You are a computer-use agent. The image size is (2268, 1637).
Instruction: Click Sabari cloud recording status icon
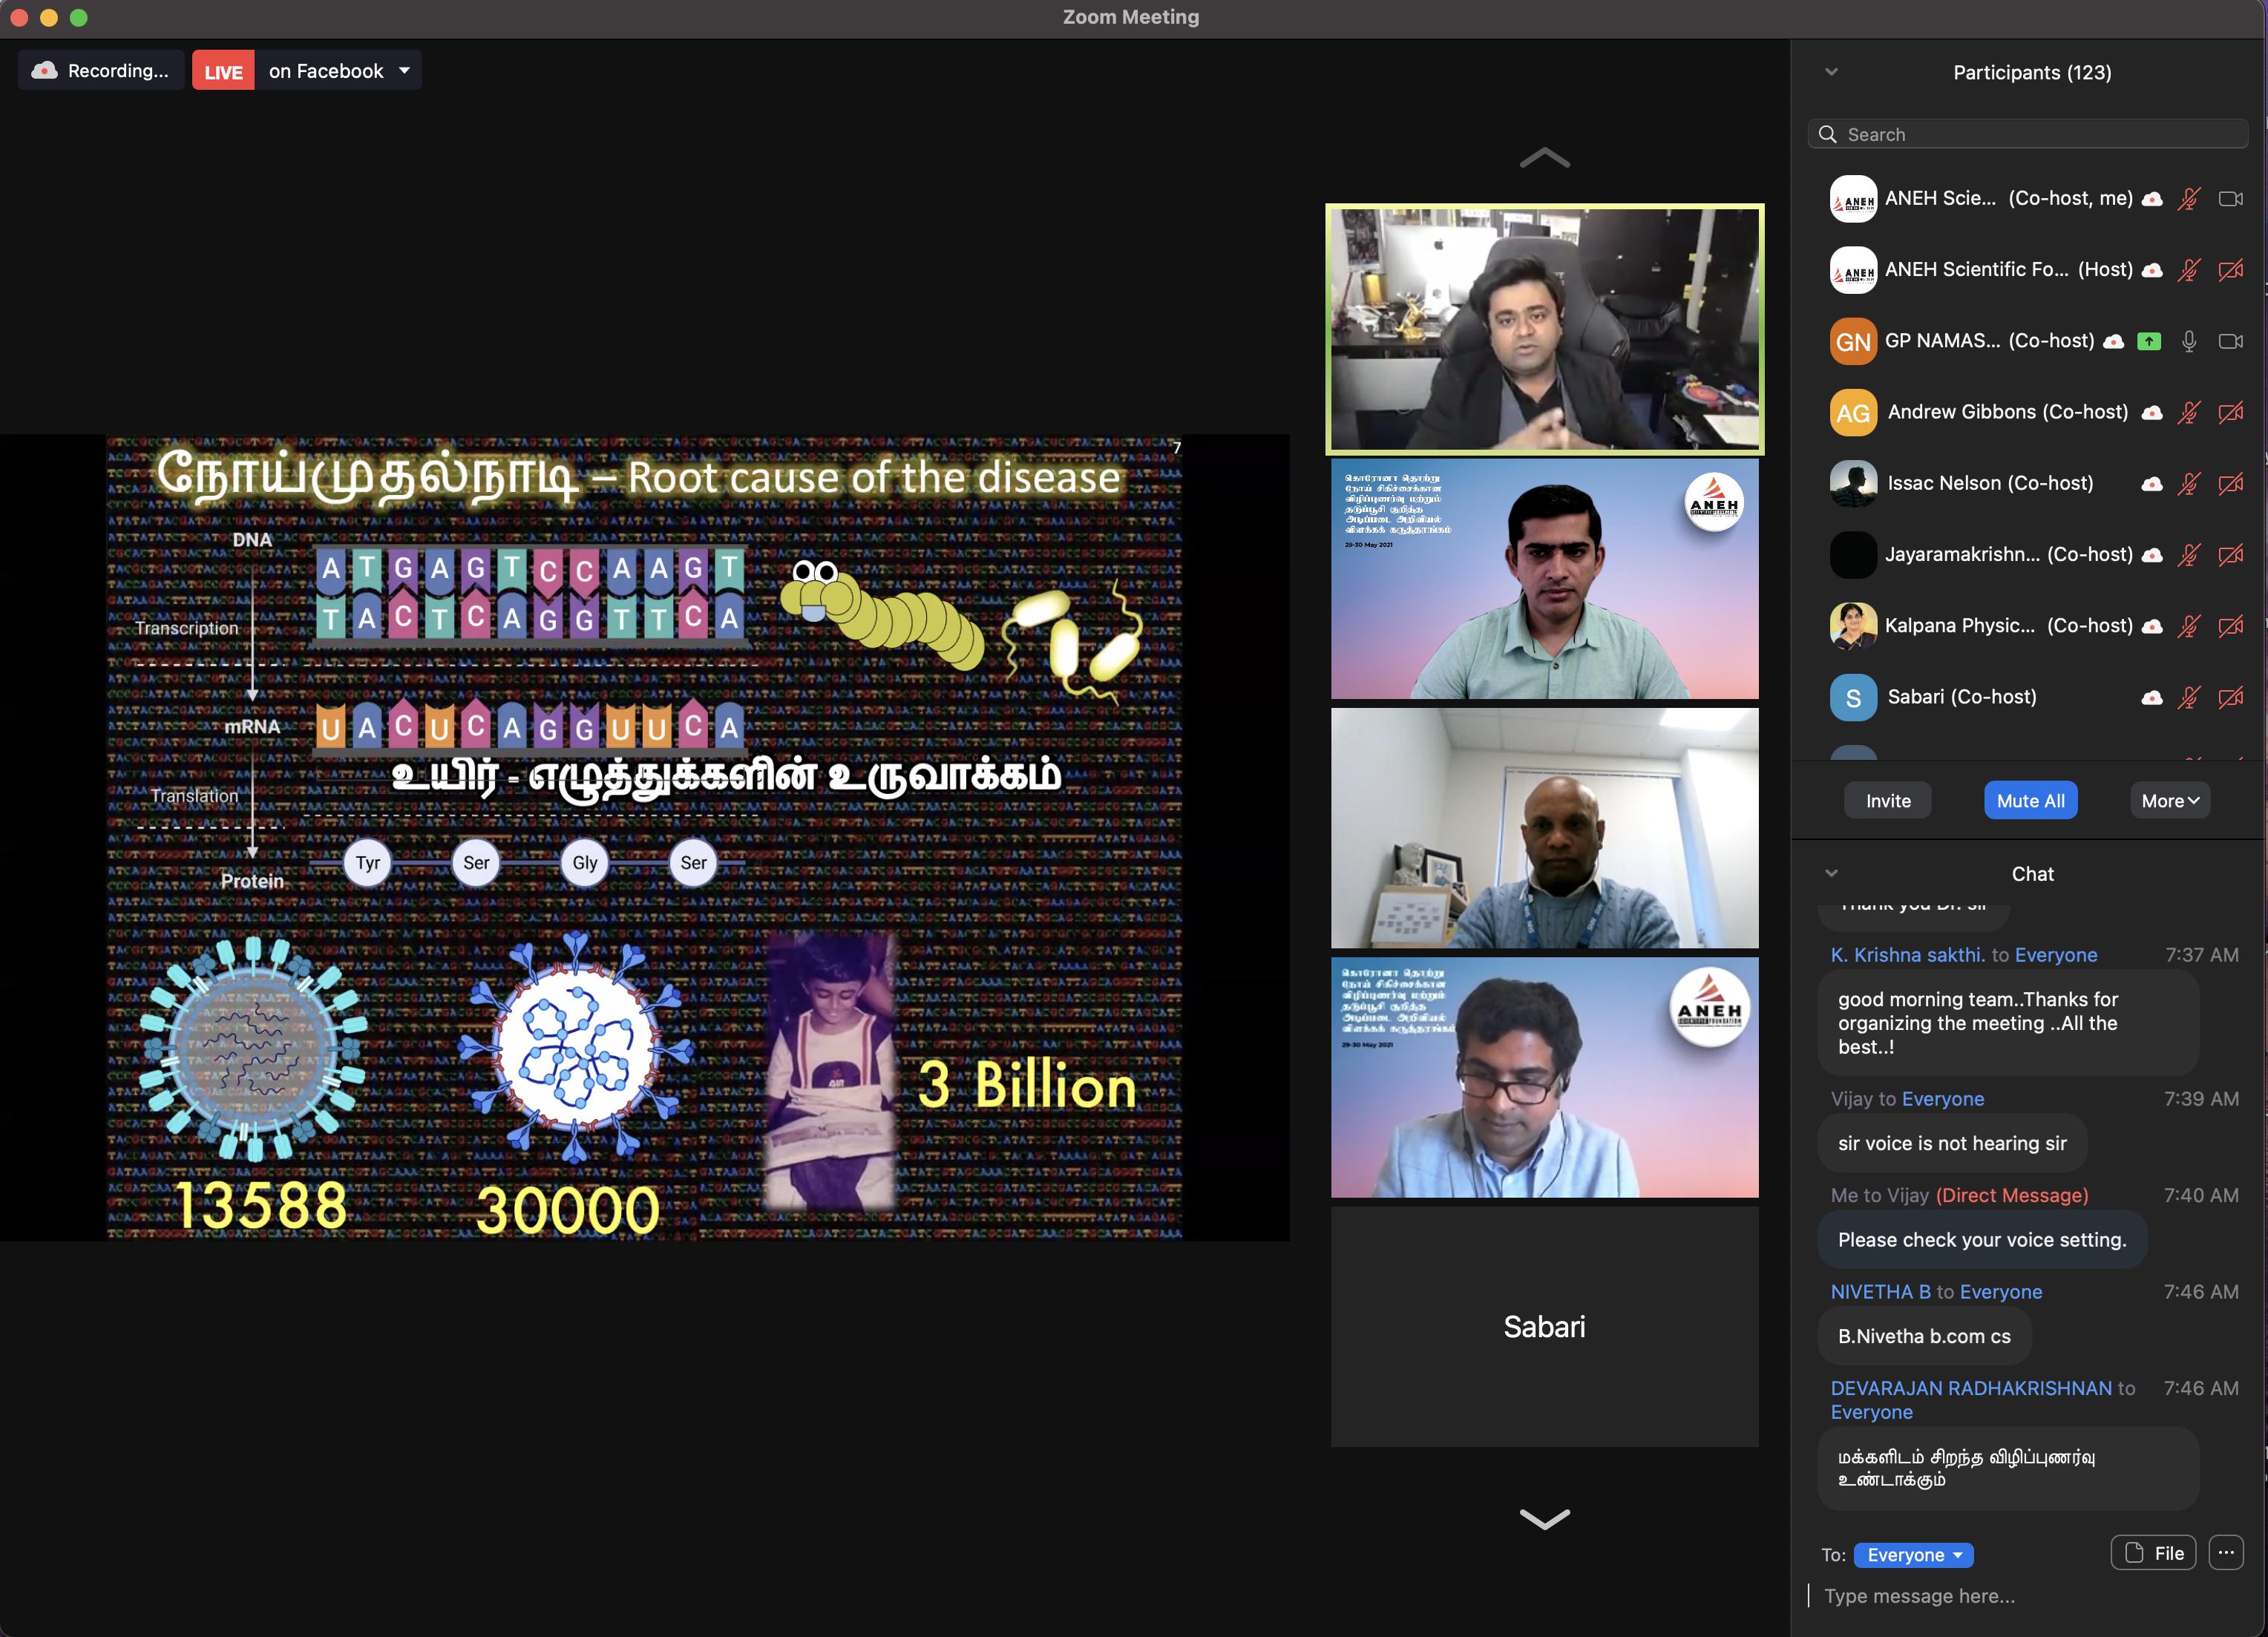click(x=2152, y=698)
